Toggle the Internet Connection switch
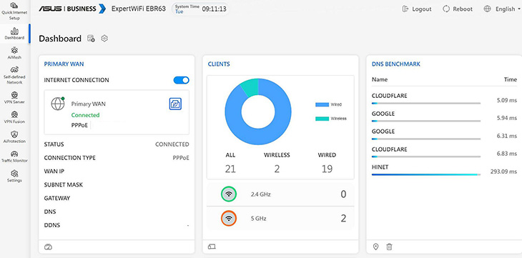The image size is (522, 258). pyautogui.click(x=182, y=80)
